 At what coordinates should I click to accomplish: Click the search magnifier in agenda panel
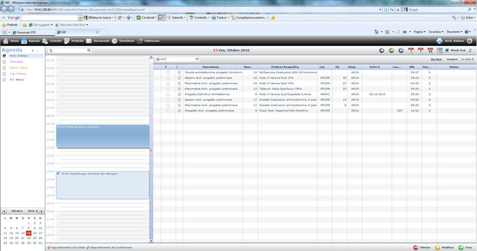coord(89,51)
